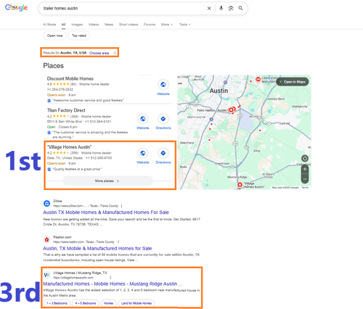Click Choose area link
363x309 pixels.
pyautogui.click(x=99, y=53)
